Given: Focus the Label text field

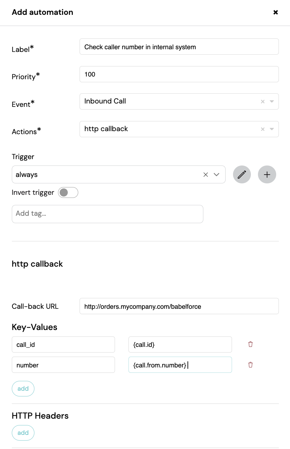Looking at the screenshot, I should point(179,47).
